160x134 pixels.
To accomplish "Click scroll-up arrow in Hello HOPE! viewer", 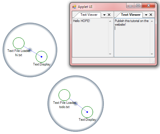I will point(110,21).
